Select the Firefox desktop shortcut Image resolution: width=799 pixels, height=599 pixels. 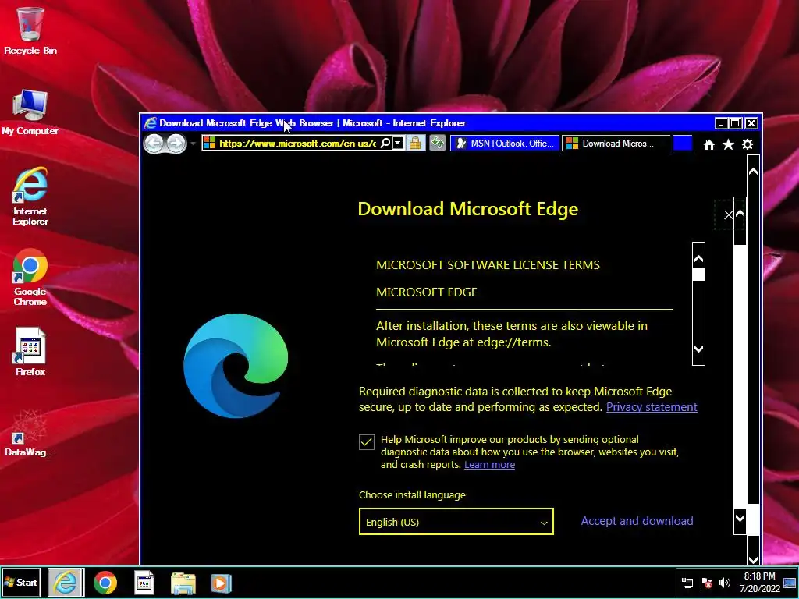point(30,352)
